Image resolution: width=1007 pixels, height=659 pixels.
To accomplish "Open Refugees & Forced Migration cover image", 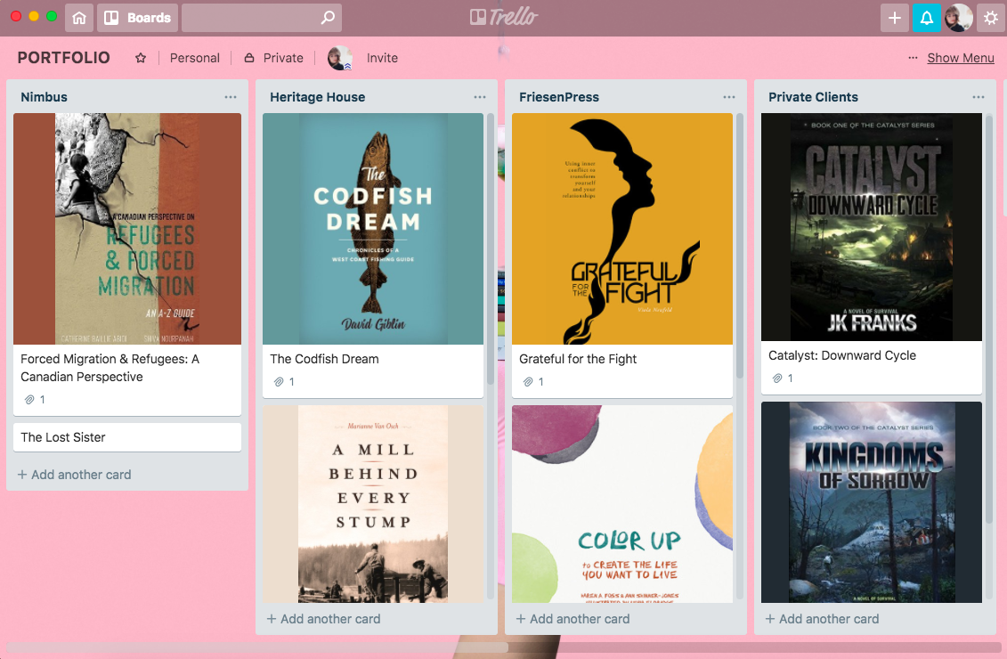I will pos(127,229).
